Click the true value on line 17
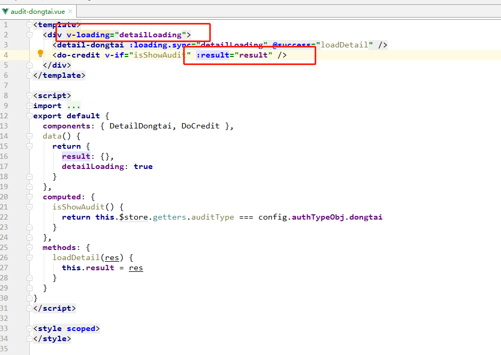The width and height of the screenshot is (501, 355). pyautogui.click(x=143, y=166)
